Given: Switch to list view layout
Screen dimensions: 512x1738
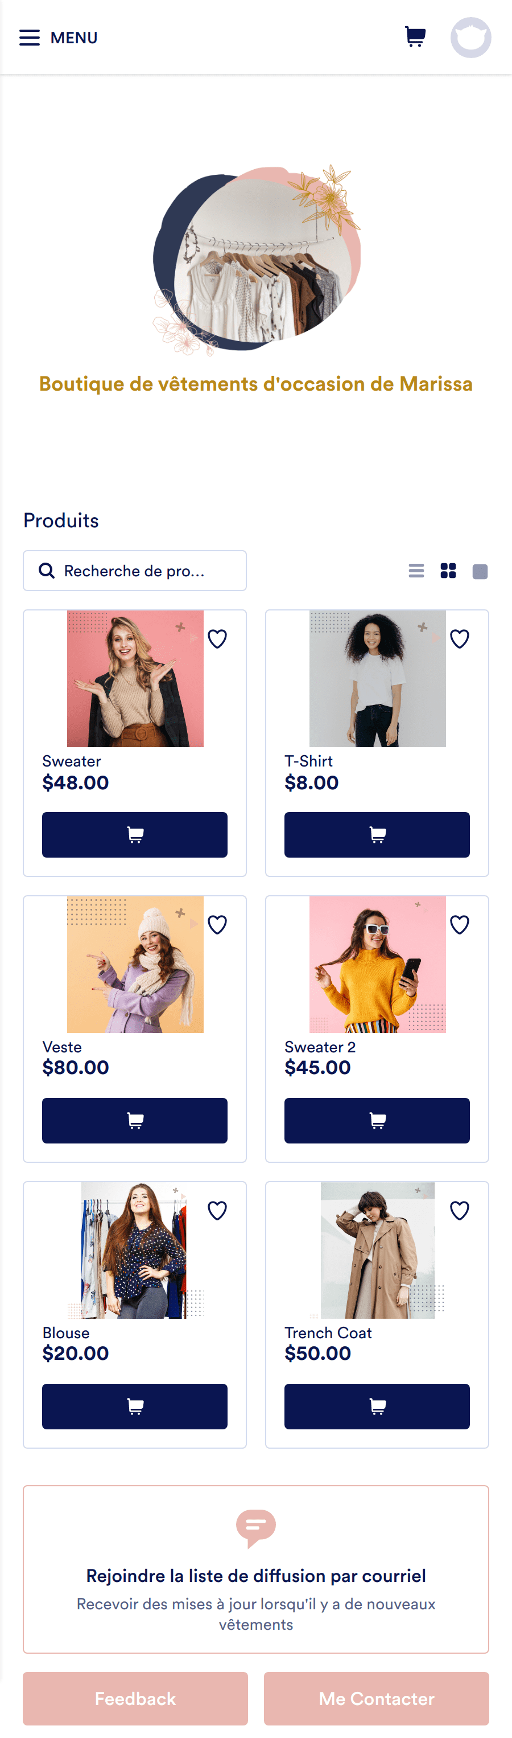Looking at the screenshot, I should tap(416, 571).
